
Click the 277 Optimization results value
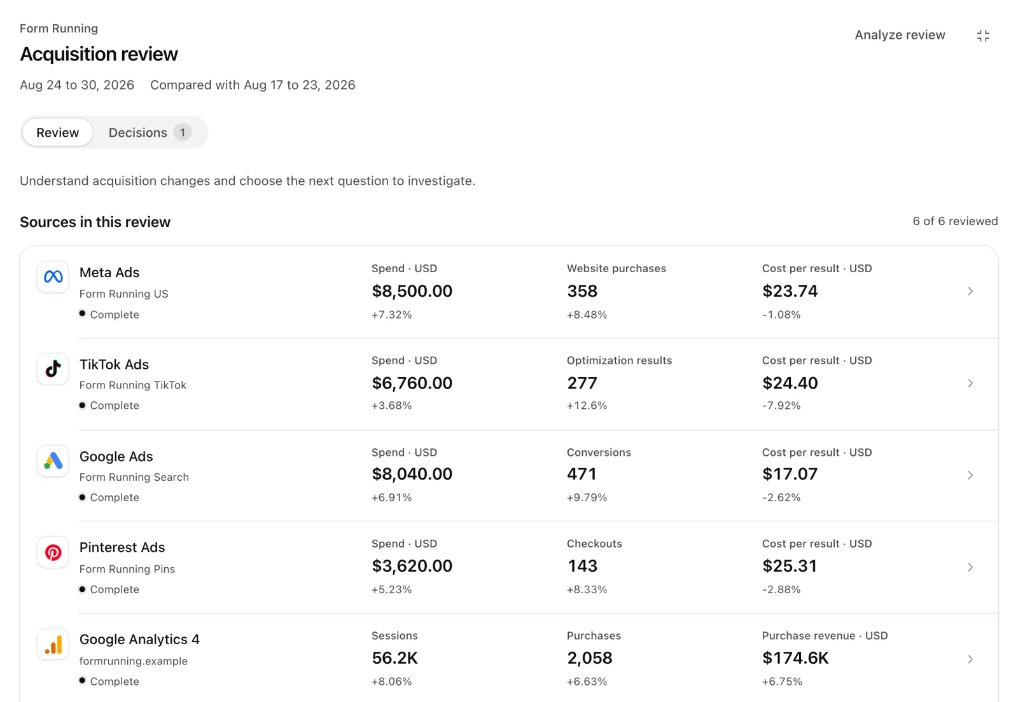(x=582, y=383)
